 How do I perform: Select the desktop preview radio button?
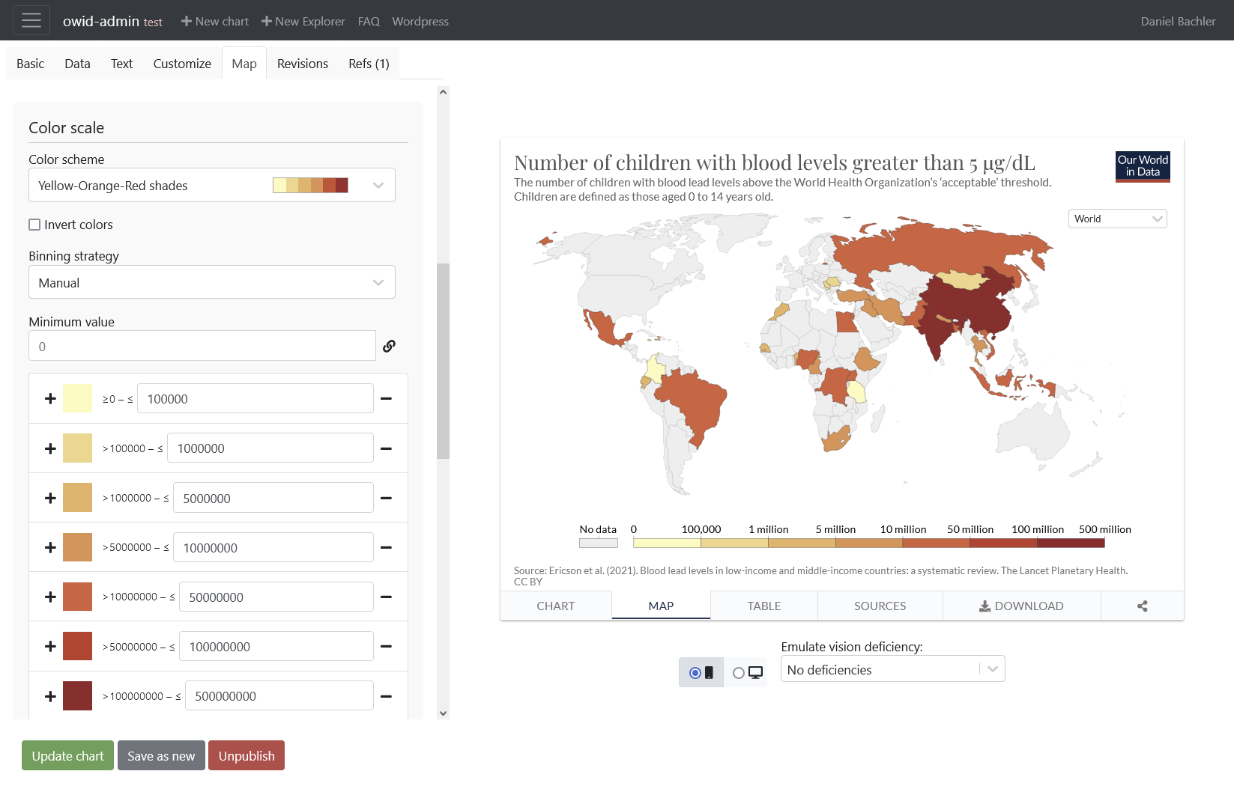(739, 673)
